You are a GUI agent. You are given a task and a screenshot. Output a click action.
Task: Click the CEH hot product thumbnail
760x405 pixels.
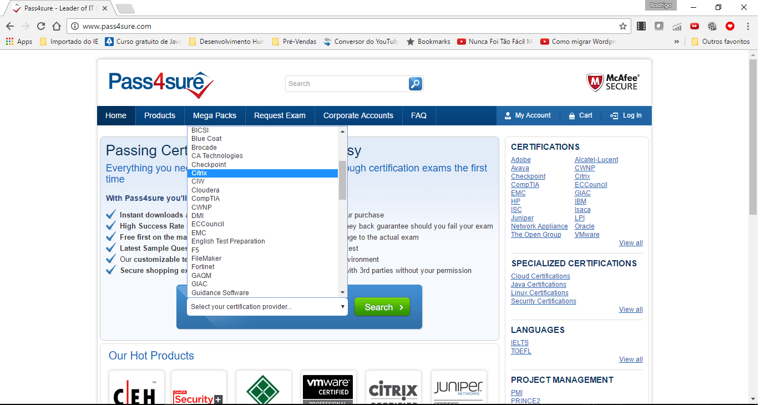tap(136, 388)
